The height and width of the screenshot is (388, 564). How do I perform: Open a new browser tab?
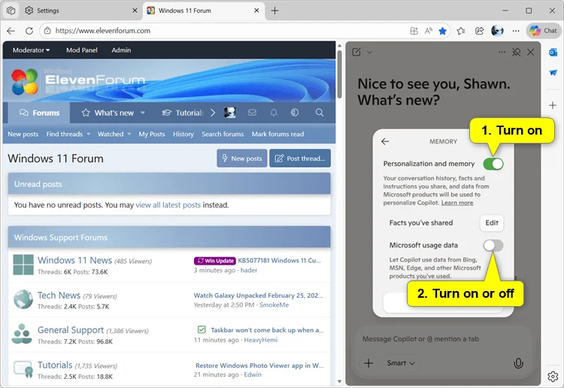(x=274, y=11)
